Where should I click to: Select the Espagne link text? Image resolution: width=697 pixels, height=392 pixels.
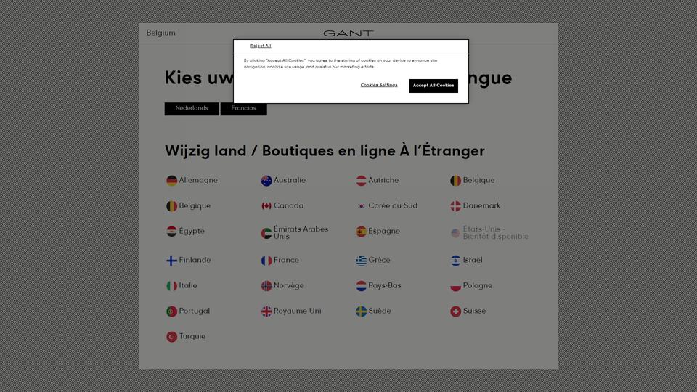(384, 231)
